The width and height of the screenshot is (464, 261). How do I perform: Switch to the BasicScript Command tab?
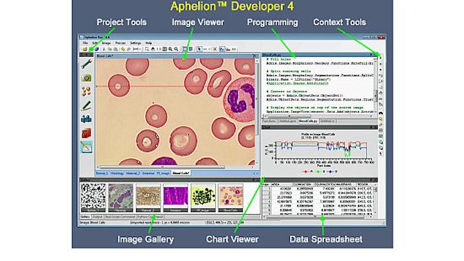[x=120, y=217]
